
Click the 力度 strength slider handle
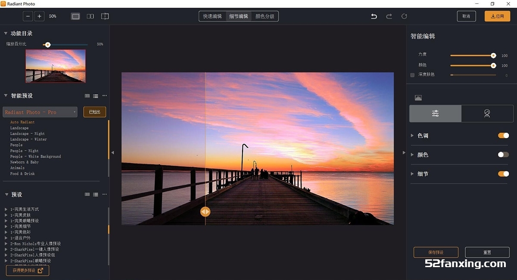click(x=493, y=55)
